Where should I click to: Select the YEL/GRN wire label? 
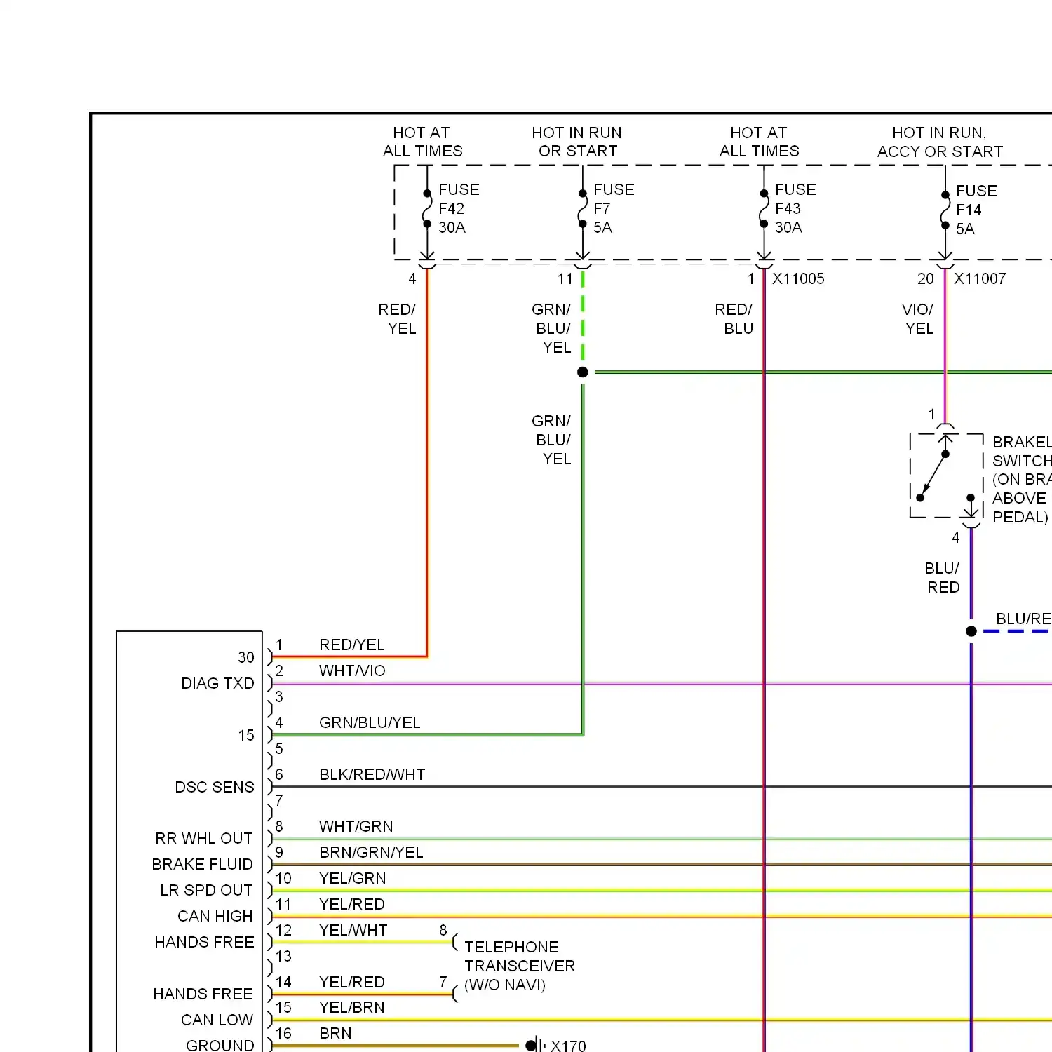pos(353,878)
